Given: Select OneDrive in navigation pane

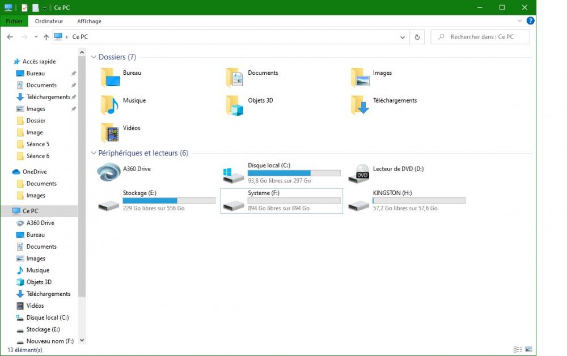Looking at the screenshot, I should [x=35, y=172].
